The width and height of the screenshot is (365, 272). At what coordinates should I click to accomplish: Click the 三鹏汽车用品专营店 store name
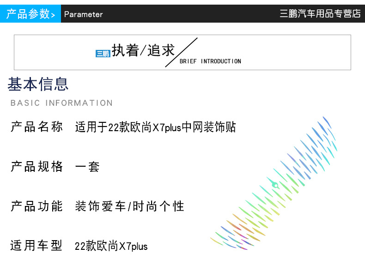click(320, 13)
